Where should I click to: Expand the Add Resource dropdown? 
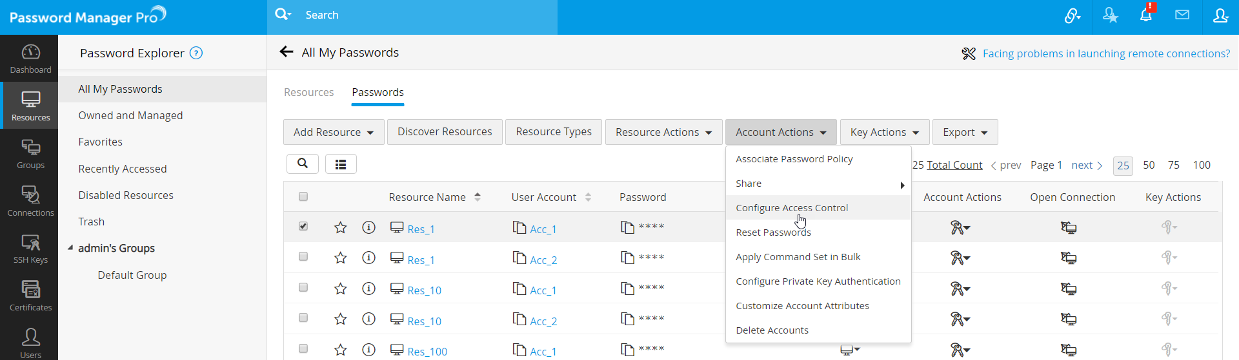point(334,132)
